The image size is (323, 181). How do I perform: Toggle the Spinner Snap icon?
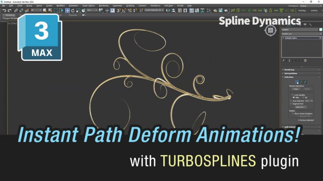pos(135,10)
